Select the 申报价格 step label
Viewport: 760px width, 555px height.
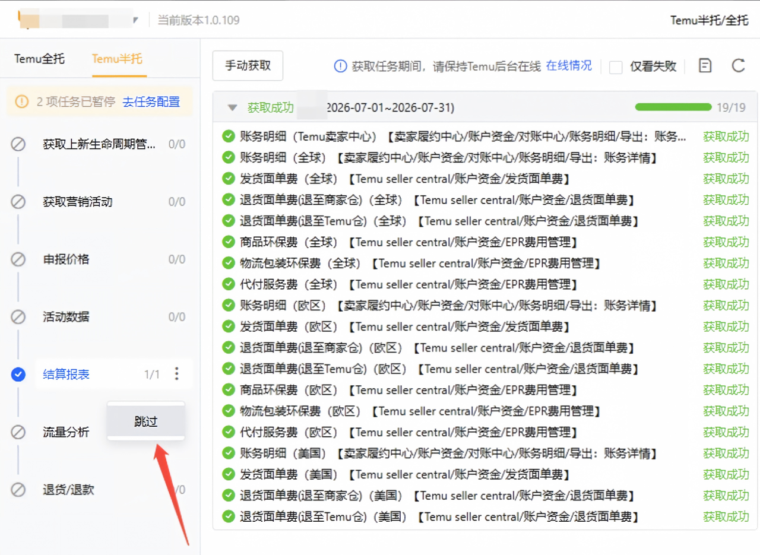66,259
